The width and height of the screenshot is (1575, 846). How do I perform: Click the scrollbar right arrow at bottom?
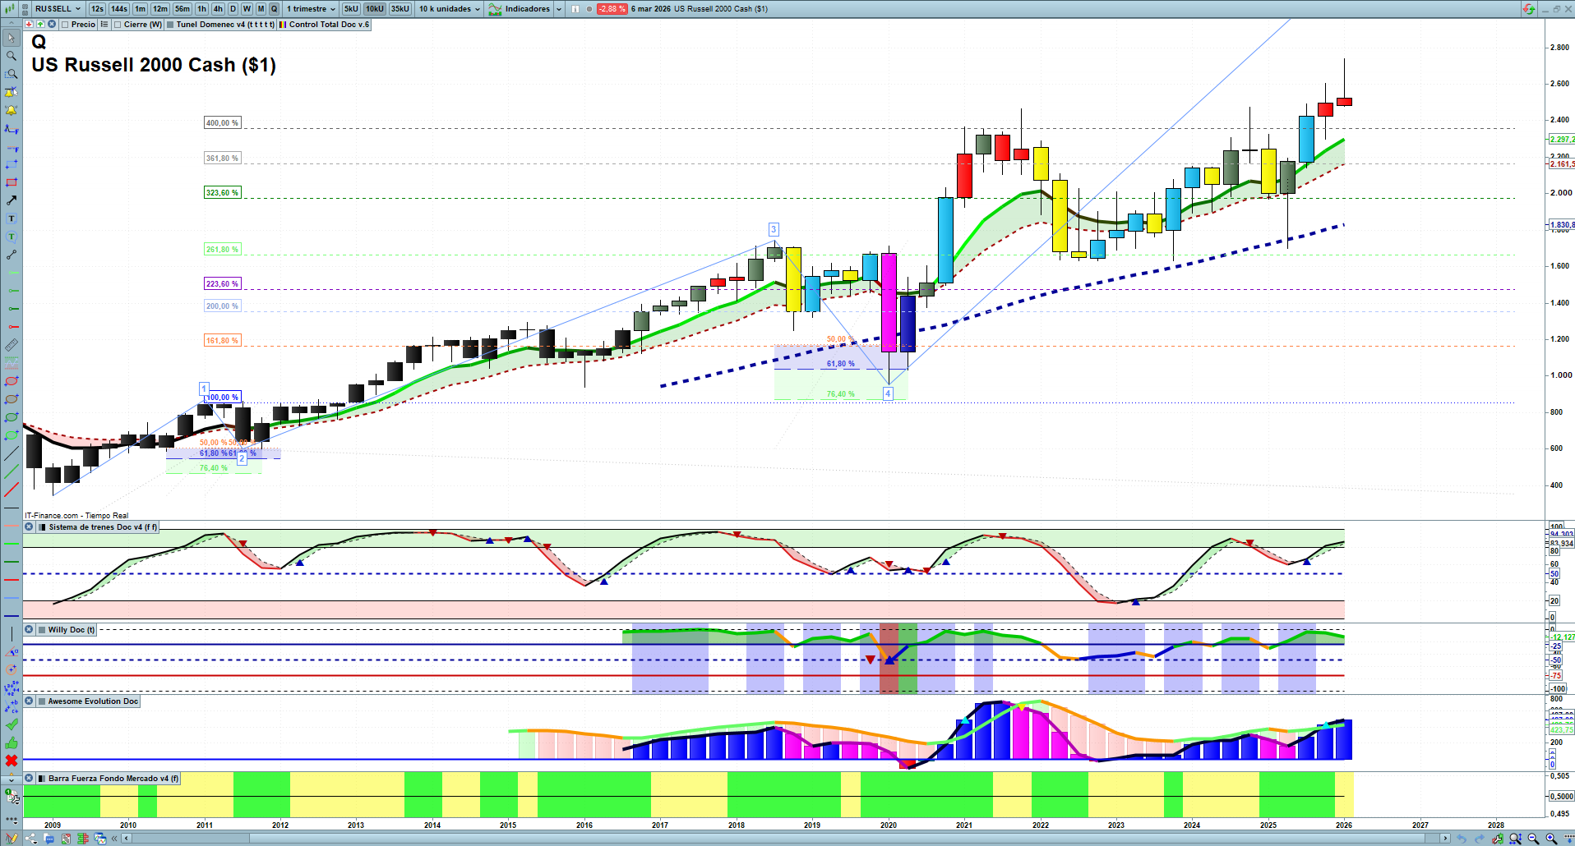(1446, 839)
